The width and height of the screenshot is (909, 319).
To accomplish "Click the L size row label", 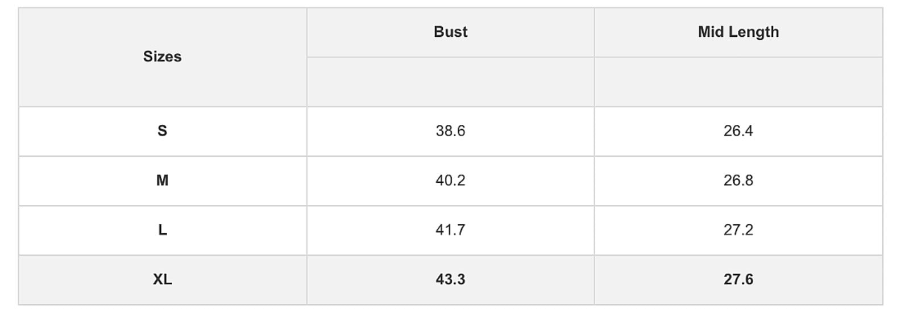I will point(162,230).
